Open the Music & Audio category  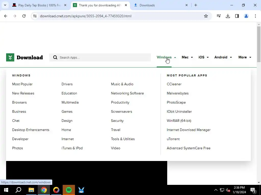pyautogui.click(x=122, y=84)
